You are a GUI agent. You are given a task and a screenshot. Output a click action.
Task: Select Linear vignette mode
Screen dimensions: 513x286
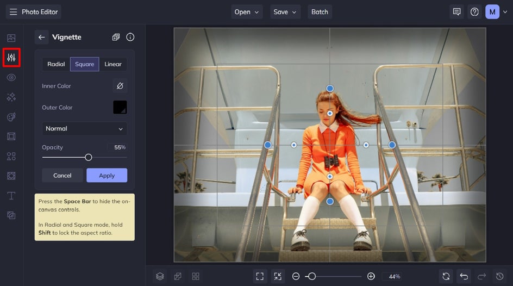click(113, 64)
